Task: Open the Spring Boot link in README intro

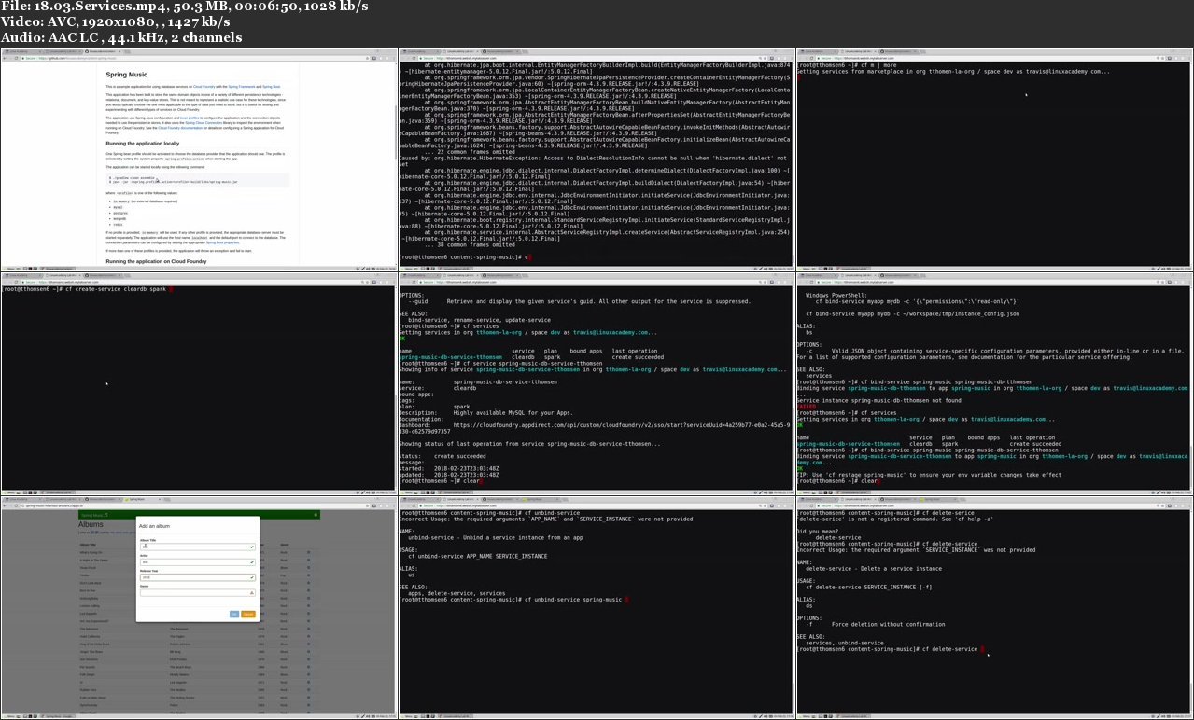Action: (272, 86)
